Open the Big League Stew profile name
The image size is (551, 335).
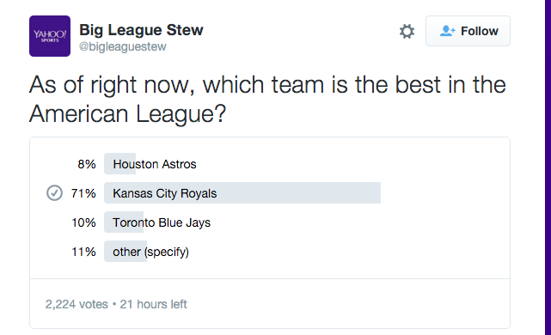click(x=141, y=30)
